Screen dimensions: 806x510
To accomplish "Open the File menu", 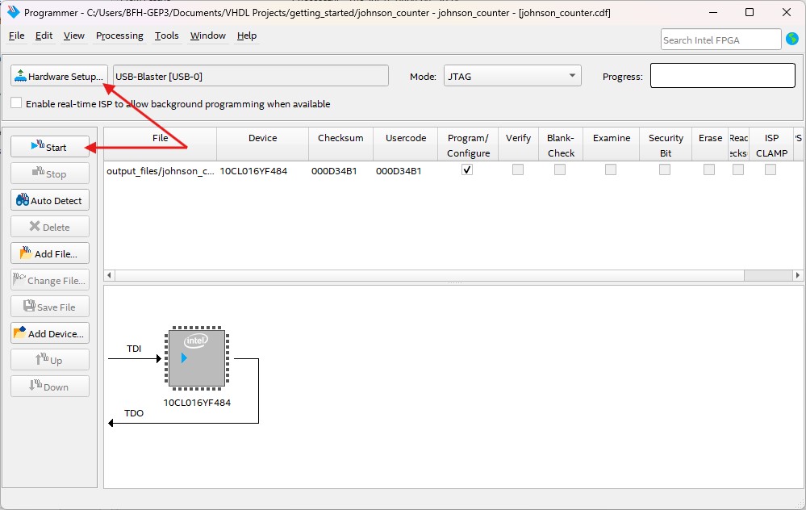I will pos(16,36).
